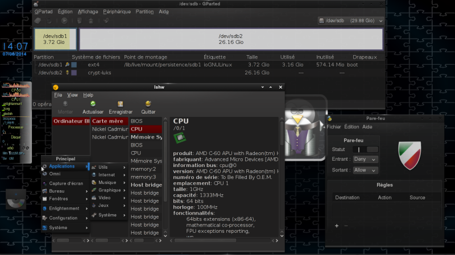Select the Carte mère entry in lshw
Viewport: 455px width, 255px height.
point(108,121)
